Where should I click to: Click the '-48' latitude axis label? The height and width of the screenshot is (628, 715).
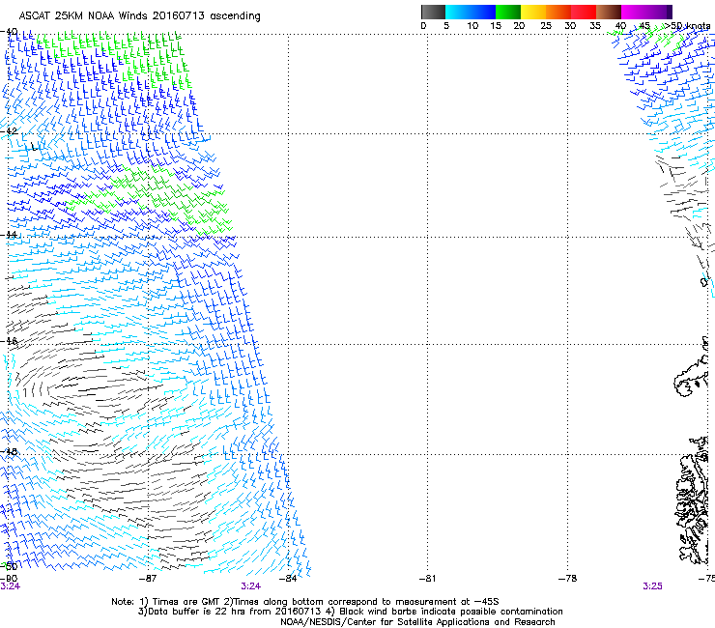pyautogui.click(x=9, y=451)
